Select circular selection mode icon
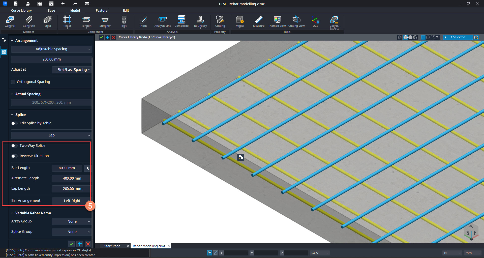The width and height of the screenshot is (484, 258). (428, 37)
